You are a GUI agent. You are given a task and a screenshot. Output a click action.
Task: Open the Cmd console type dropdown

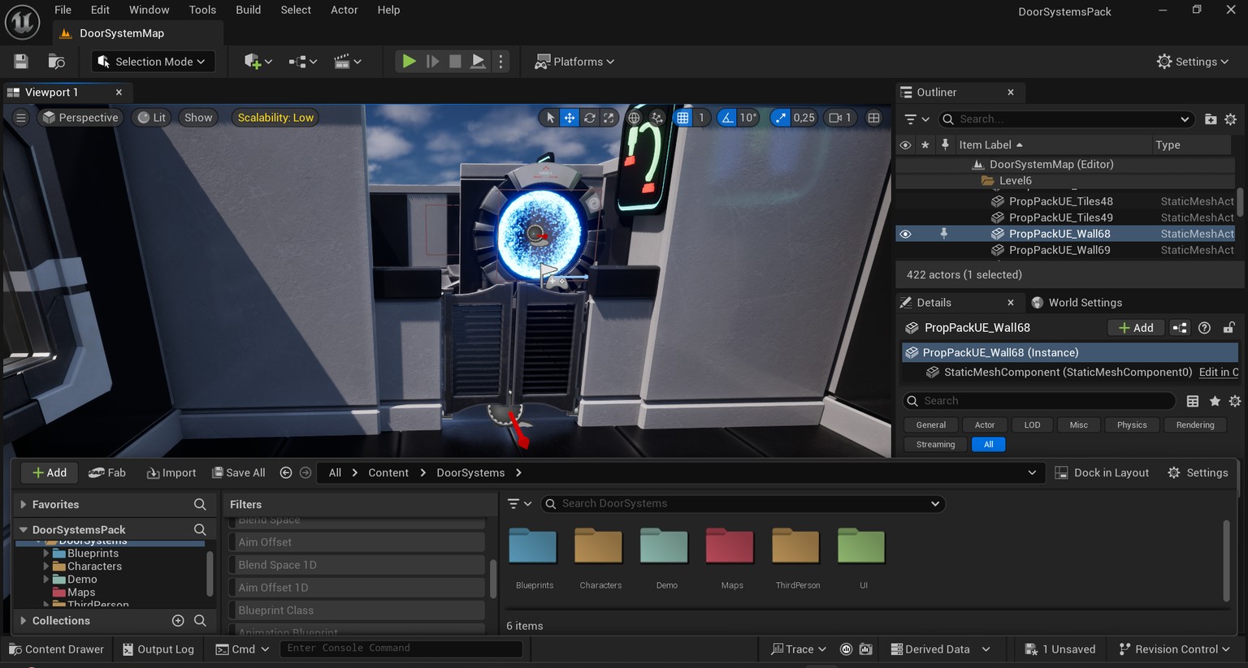click(243, 649)
